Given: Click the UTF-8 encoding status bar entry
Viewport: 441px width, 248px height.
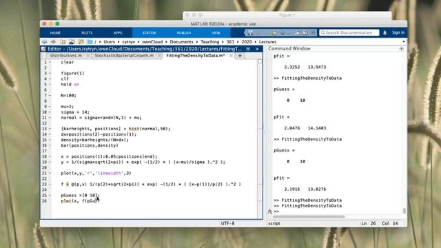Looking at the screenshot, I should coord(227,223).
